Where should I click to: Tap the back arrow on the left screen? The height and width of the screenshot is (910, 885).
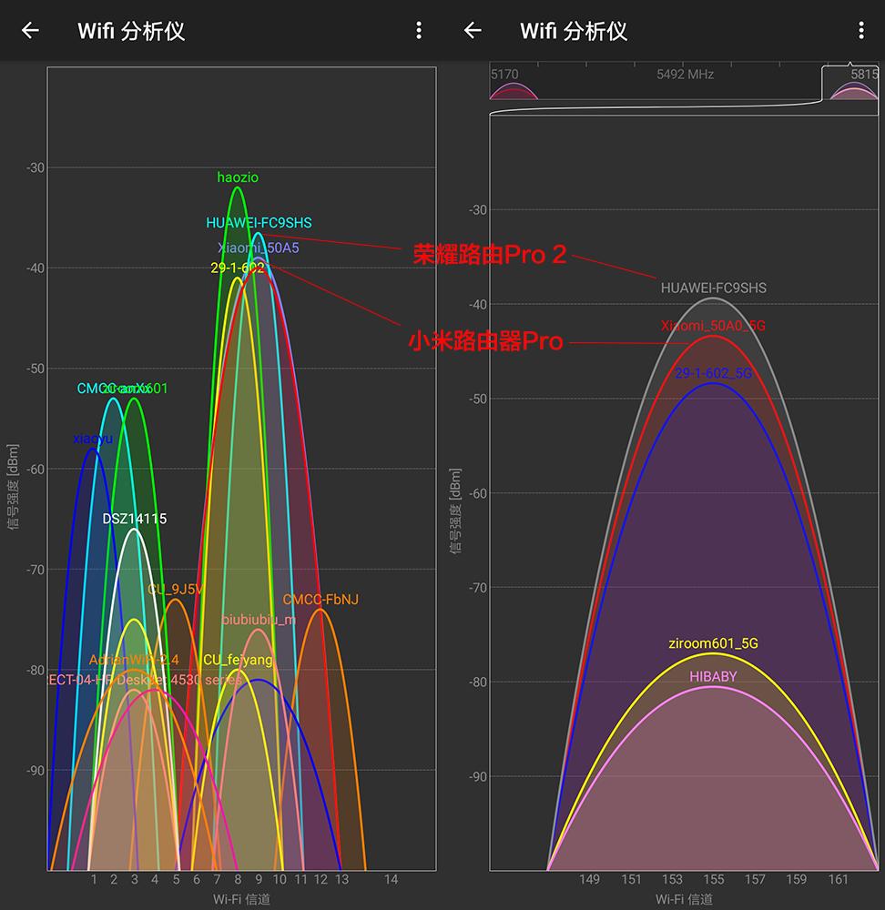[30, 30]
